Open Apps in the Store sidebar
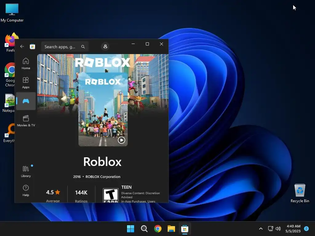Image resolution: width=315 pixels, height=236 pixels. pos(26,83)
